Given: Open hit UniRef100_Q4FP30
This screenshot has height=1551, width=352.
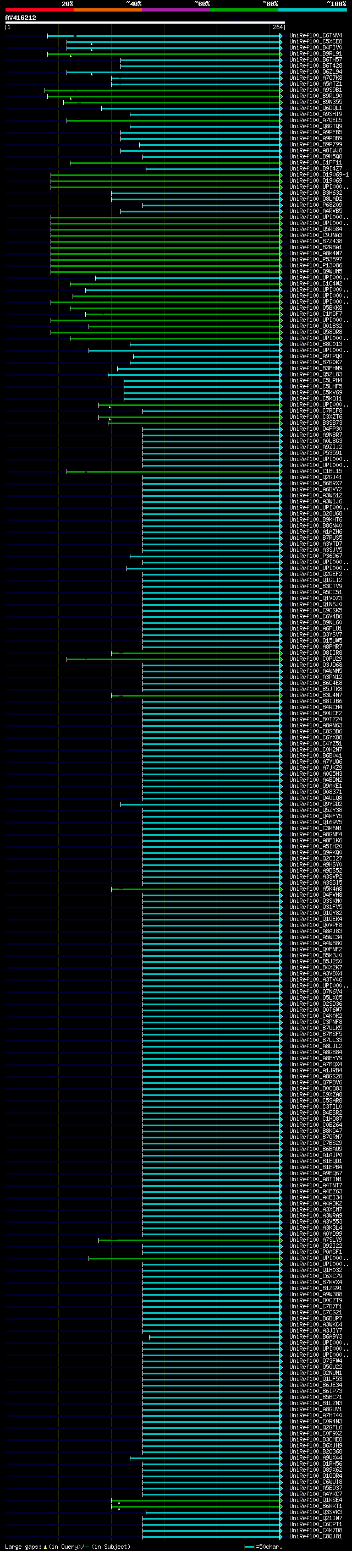Looking at the screenshot, I should [x=315, y=429].
